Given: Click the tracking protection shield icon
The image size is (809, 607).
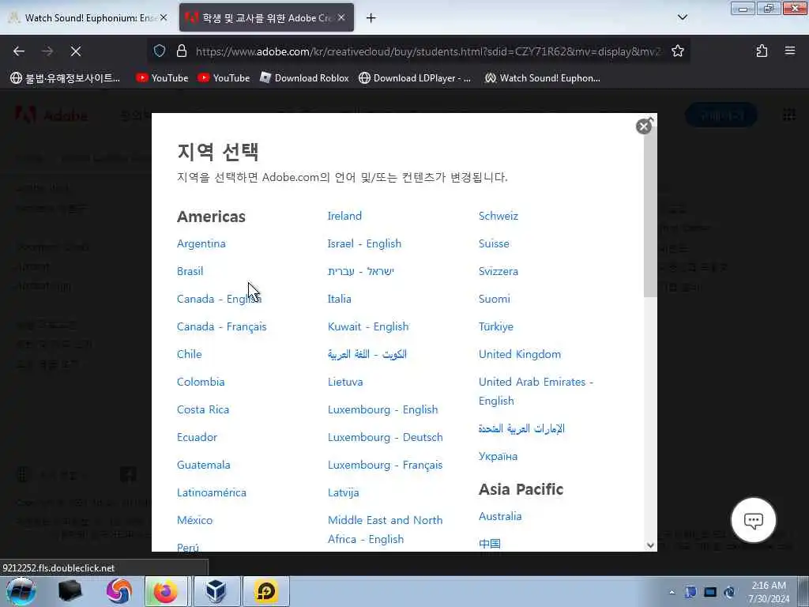Looking at the screenshot, I should (160, 51).
